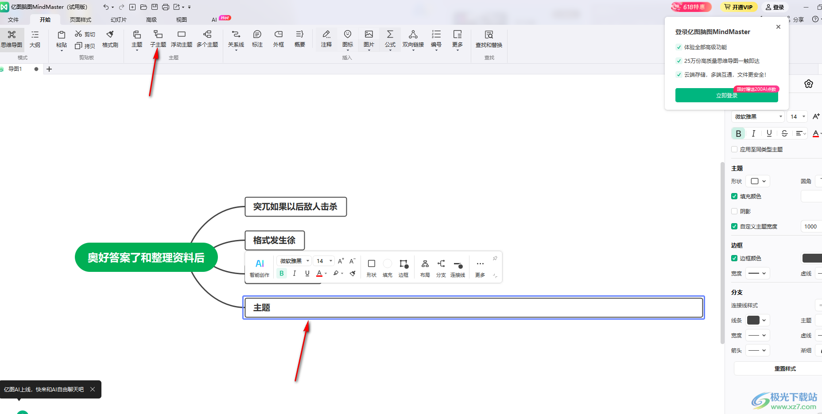
Task: Open Border (边框) in floating toolbar
Action: point(403,268)
